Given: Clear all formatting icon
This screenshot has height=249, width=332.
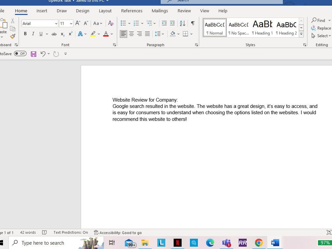Looking at the screenshot, I should pyautogui.click(x=111, y=23).
